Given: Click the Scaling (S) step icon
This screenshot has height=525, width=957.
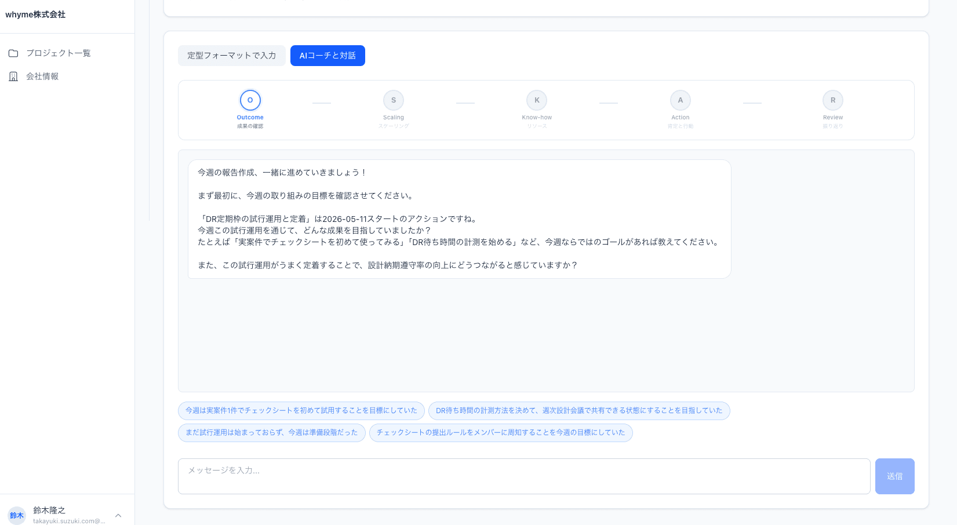Looking at the screenshot, I should point(393,100).
